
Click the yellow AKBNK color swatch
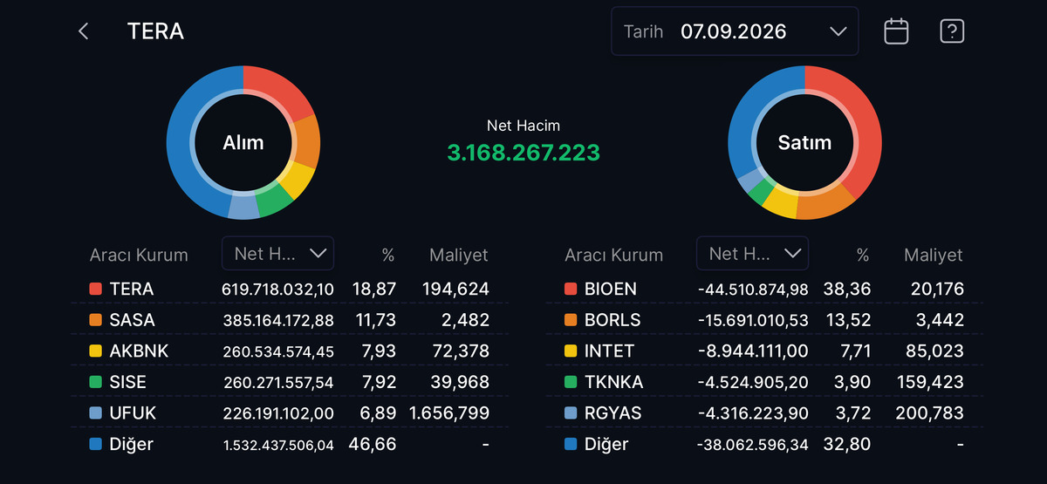pyautogui.click(x=96, y=351)
